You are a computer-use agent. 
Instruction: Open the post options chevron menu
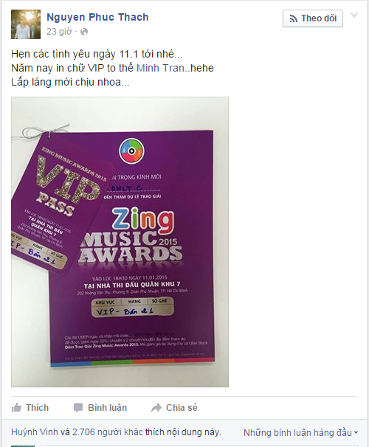coord(354,15)
